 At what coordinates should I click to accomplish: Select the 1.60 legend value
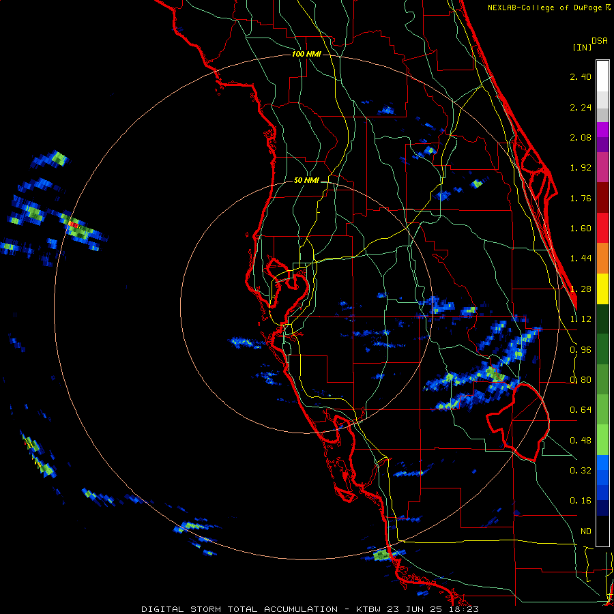581,229
